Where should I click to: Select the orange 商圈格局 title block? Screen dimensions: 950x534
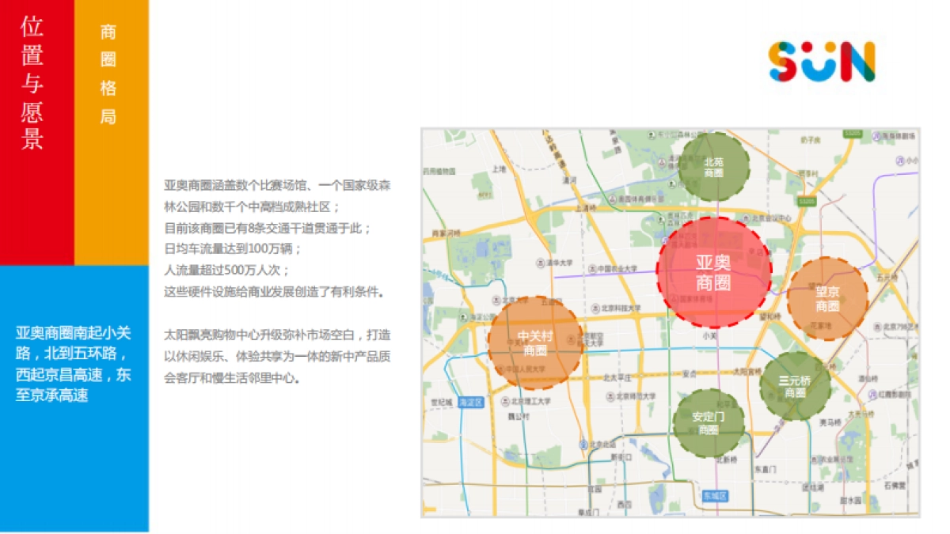point(108,75)
